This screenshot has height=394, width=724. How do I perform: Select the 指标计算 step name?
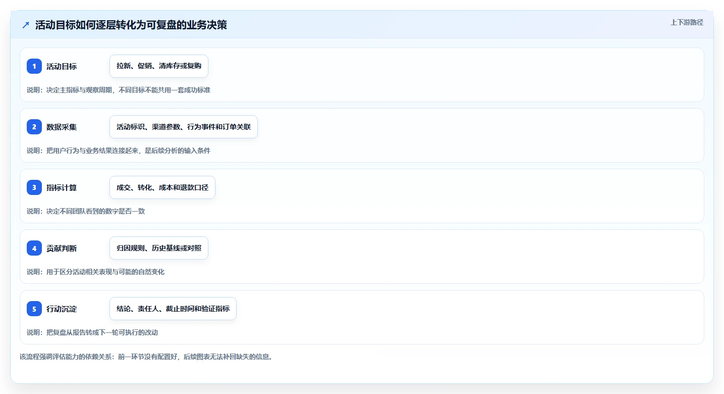(62, 187)
